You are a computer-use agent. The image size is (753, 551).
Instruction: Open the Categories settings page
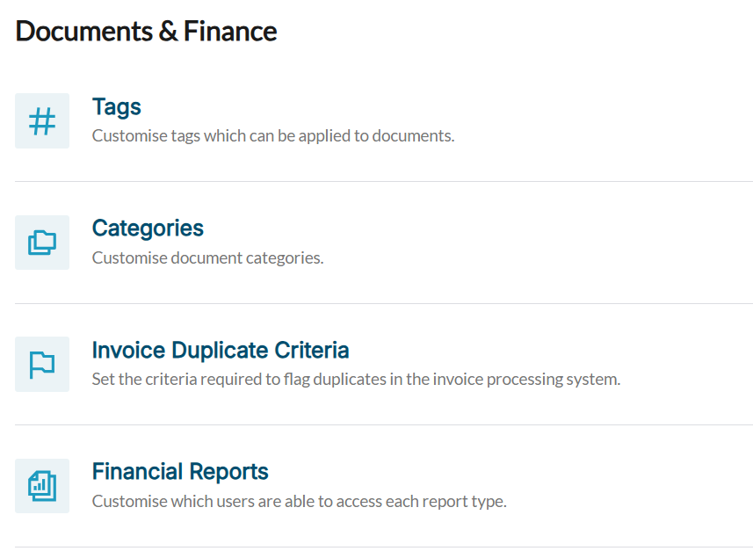click(148, 228)
